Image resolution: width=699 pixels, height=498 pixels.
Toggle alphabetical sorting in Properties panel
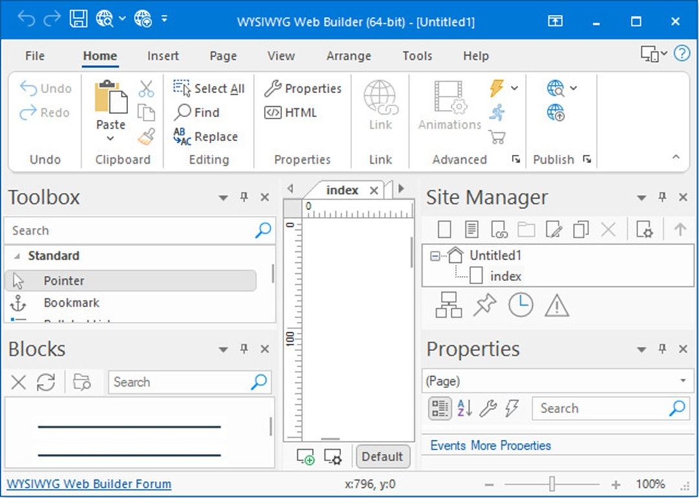pyautogui.click(x=464, y=408)
